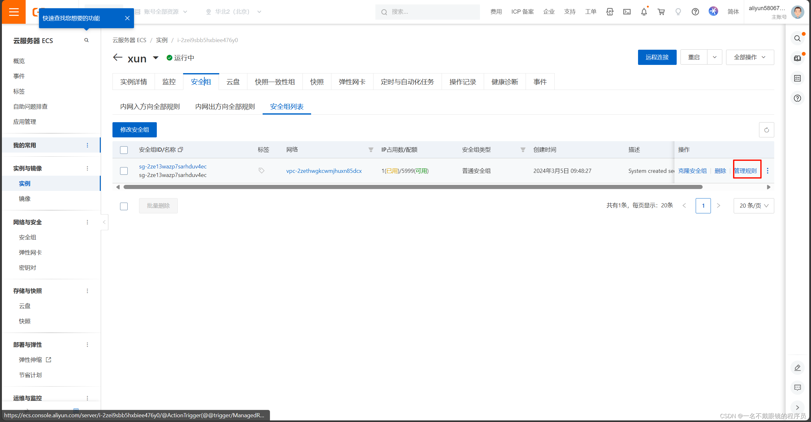Open more actions for the security group row
The width and height of the screenshot is (811, 422).
[768, 171]
